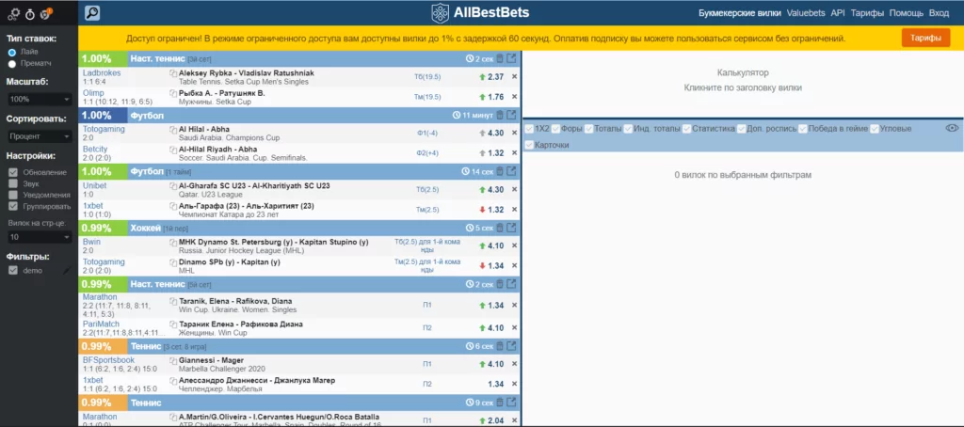Viewport: 964px width, 427px height.
Task: Remove the Totogaming 4.30 Ф1(-4) bet
Action: (x=515, y=134)
